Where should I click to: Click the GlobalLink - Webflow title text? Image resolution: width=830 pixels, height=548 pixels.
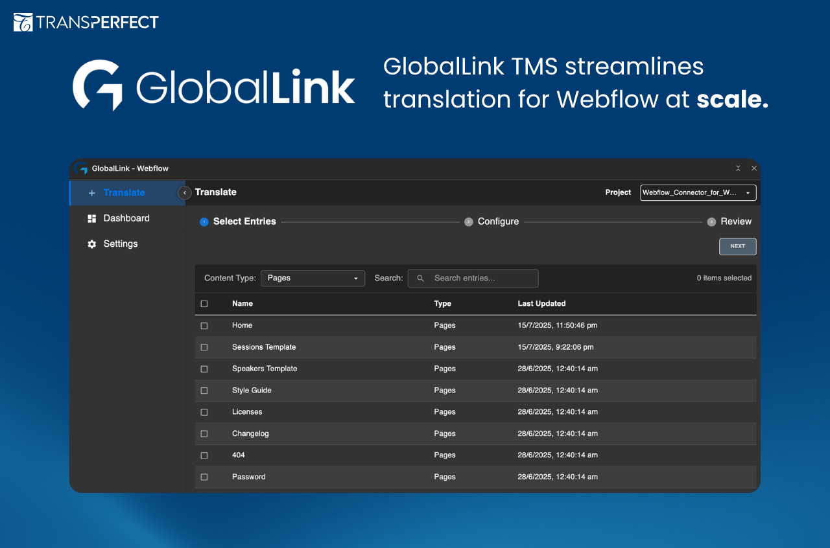tap(130, 168)
